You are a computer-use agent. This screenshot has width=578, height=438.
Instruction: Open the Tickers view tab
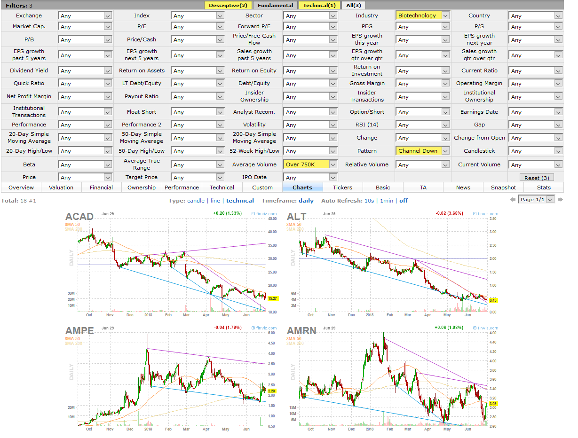pyautogui.click(x=342, y=188)
